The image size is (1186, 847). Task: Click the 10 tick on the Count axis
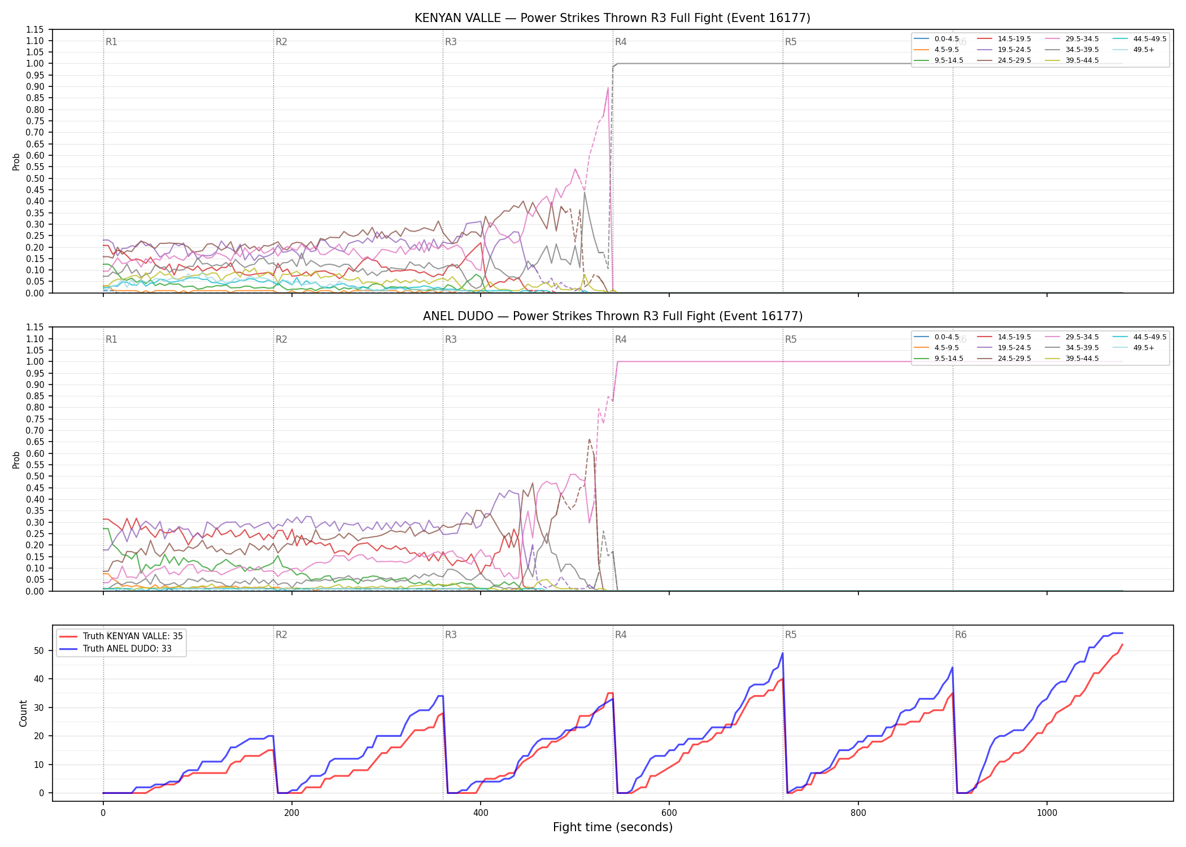(39, 765)
